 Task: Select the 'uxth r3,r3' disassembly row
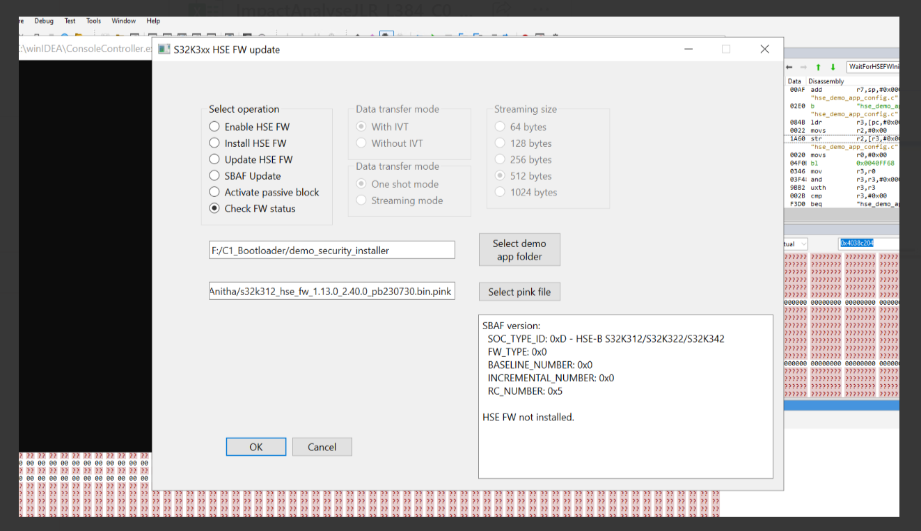(842, 187)
